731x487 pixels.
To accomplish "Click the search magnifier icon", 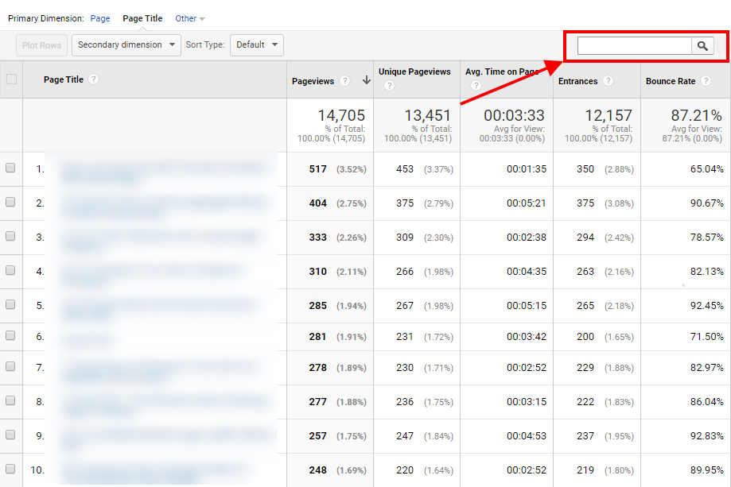I will coord(702,45).
